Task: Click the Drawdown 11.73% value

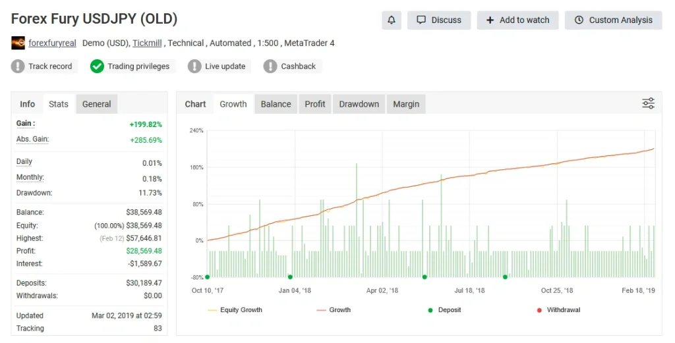Action: (150, 193)
